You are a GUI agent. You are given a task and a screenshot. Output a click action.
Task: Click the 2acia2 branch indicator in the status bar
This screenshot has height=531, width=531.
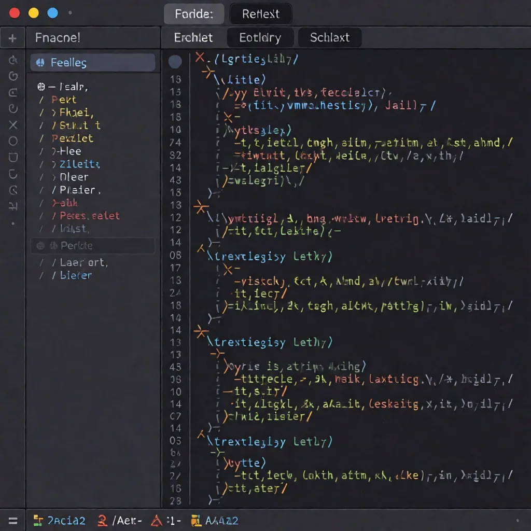click(x=60, y=521)
